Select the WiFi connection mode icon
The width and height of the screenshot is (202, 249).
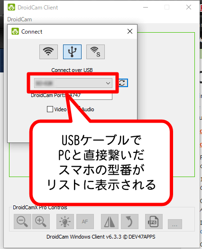coord(48,52)
